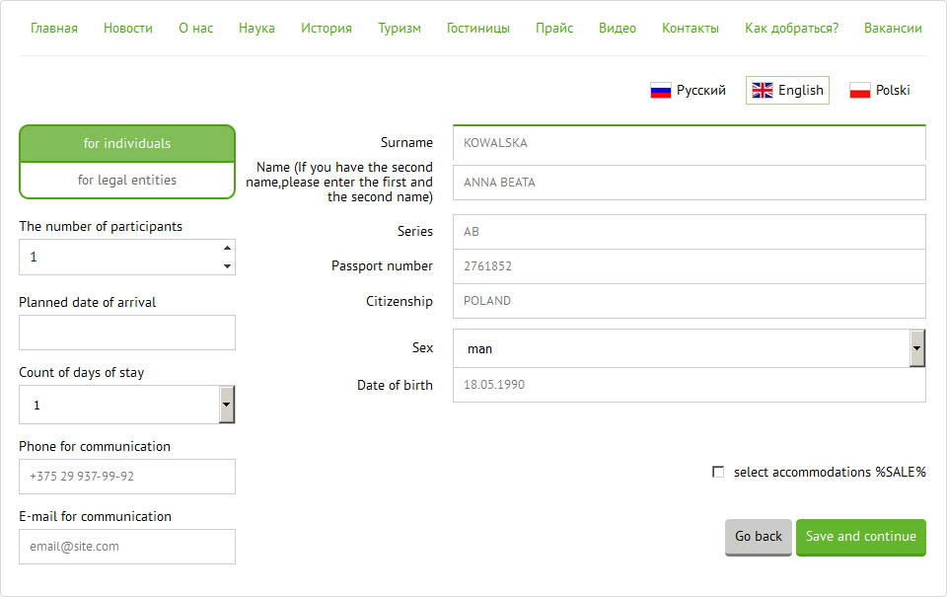The width and height of the screenshot is (947, 597).
Task: Click the British flag icon
Action: click(x=763, y=91)
